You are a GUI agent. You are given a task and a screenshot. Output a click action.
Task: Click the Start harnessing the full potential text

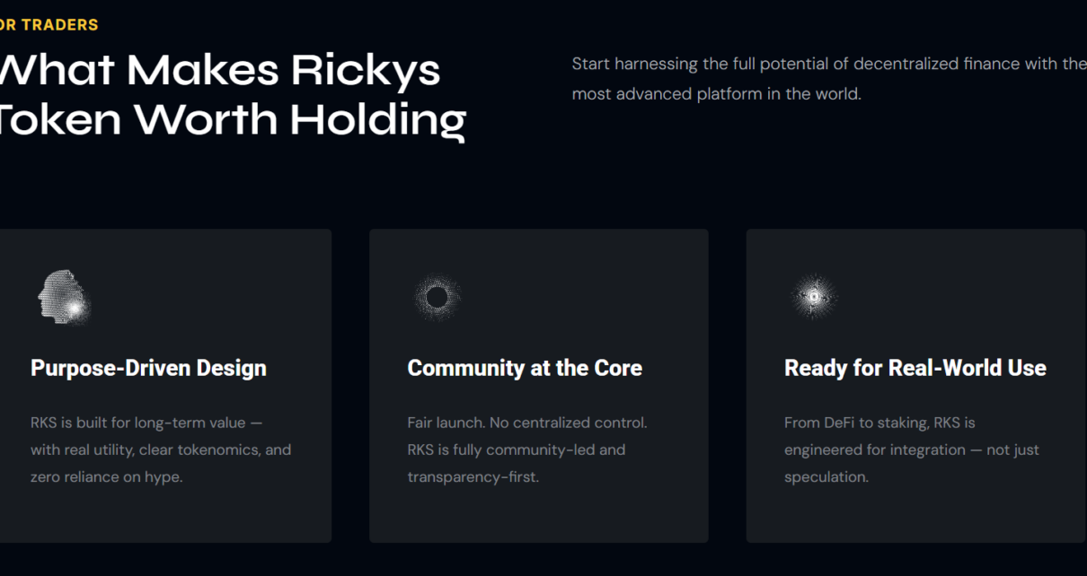coord(829,79)
